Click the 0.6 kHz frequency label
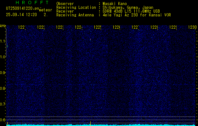Viewport: 198px width, 126px height. click(x=3, y=120)
